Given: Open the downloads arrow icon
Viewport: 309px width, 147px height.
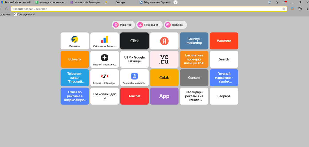Looking at the screenshot, I should tap(307, 9).
